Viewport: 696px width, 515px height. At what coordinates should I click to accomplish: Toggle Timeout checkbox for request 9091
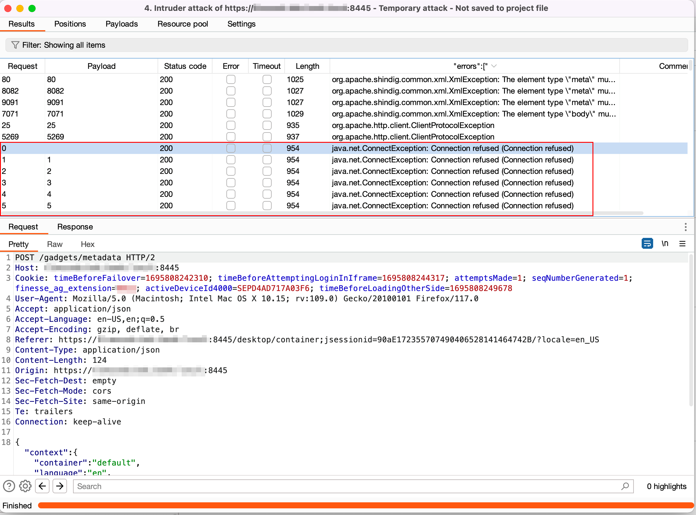pos(267,103)
